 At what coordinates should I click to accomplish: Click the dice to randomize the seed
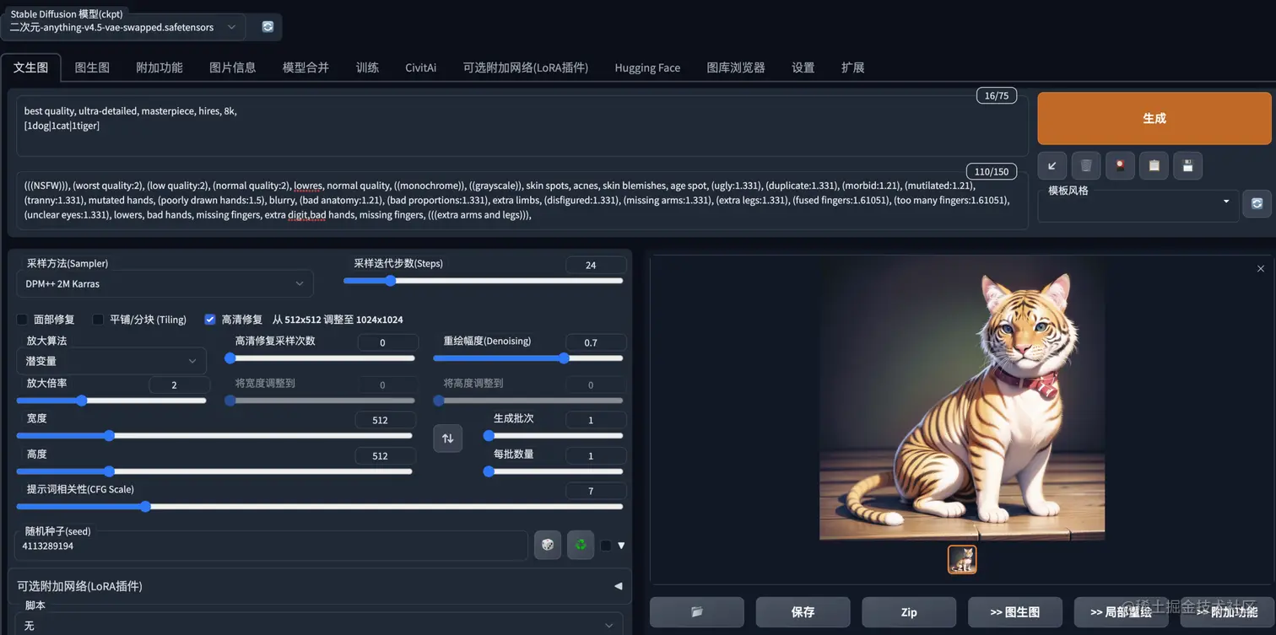547,545
